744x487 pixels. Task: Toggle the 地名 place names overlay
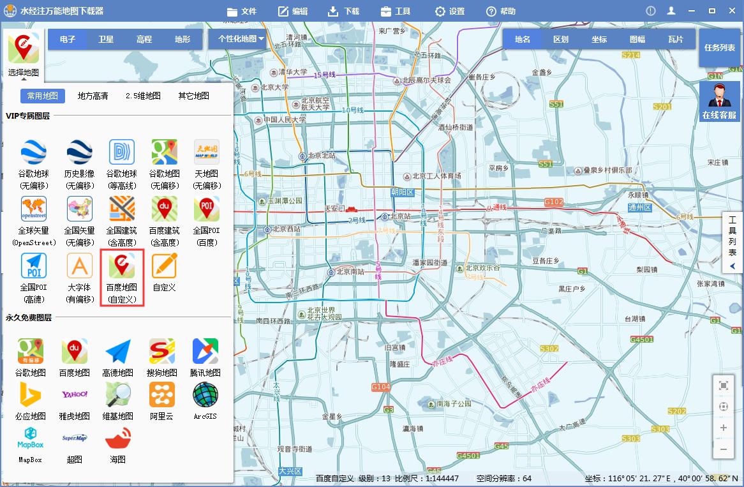pos(522,39)
